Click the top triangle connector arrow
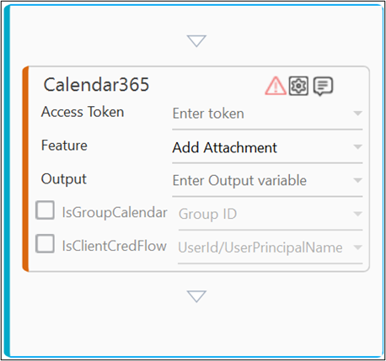This screenshot has width=386, height=361. pyautogui.click(x=196, y=41)
